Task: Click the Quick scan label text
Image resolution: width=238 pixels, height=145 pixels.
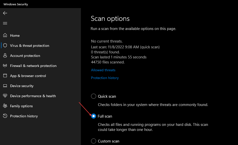Action: [107, 96]
